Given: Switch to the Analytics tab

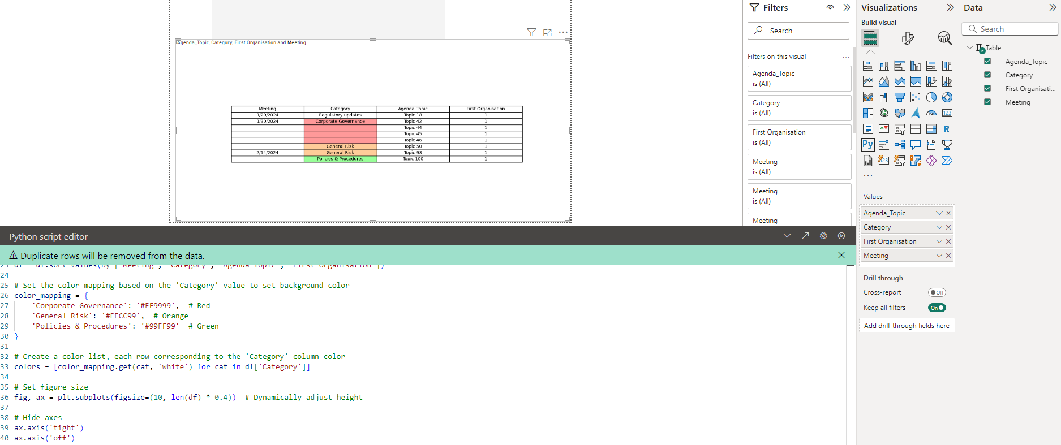Looking at the screenshot, I should [x=944, y=38].
